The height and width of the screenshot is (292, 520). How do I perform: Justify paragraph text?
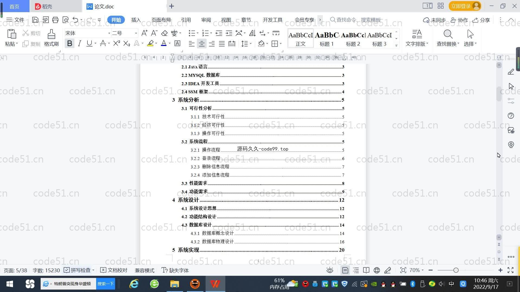(222, 44)
